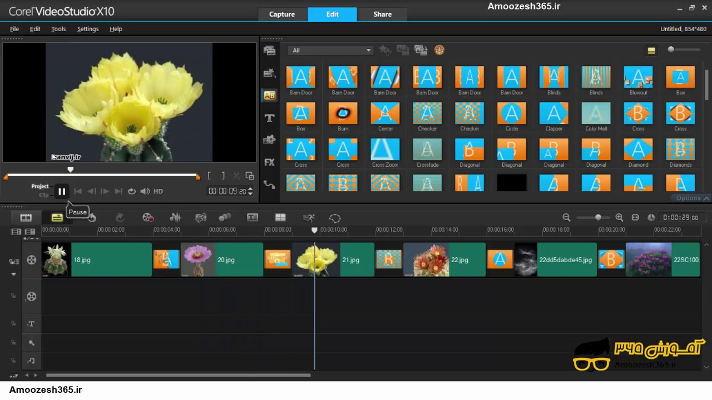Open the Subtitle Editor

tap(253, 218)
